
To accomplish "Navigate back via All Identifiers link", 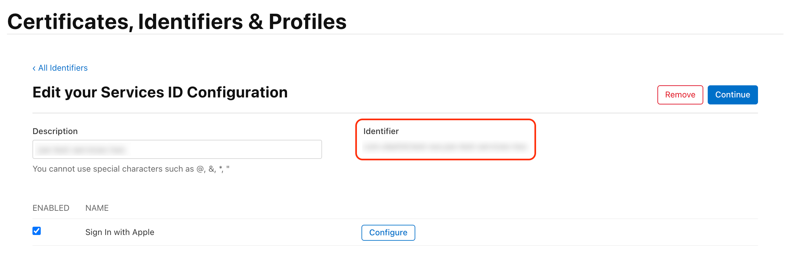I will [62, 68].
